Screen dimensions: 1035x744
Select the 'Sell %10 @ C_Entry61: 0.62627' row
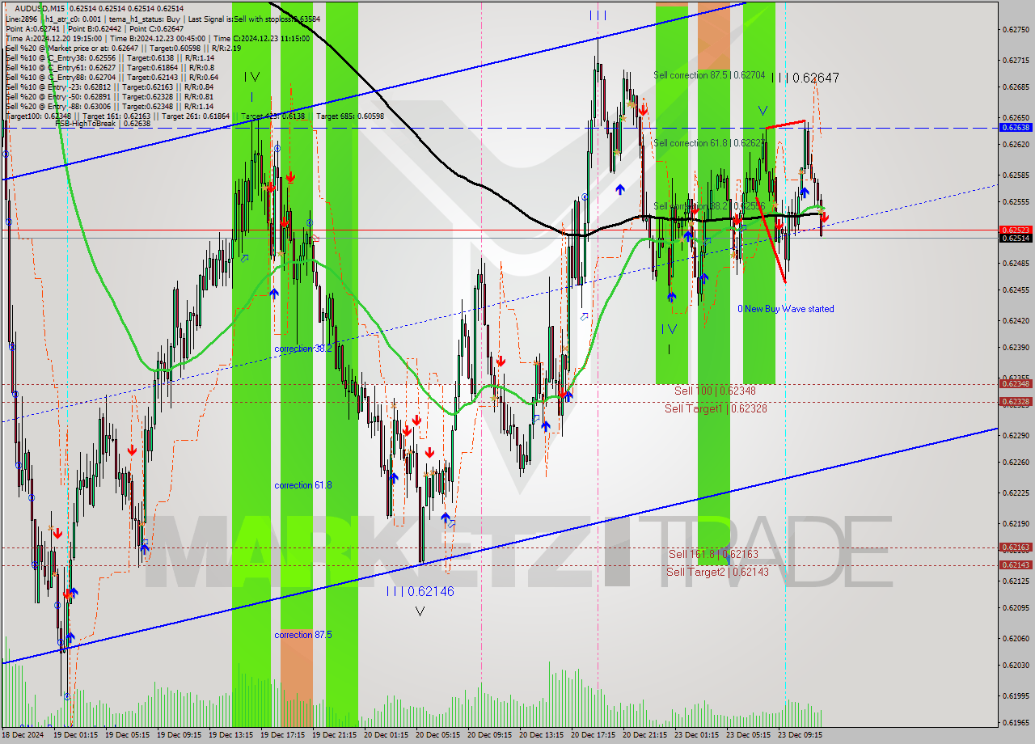tap(109, 67)
